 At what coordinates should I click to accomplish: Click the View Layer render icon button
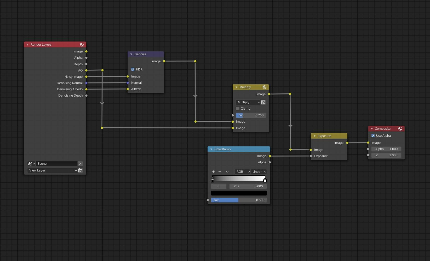(x=80, y=170)
